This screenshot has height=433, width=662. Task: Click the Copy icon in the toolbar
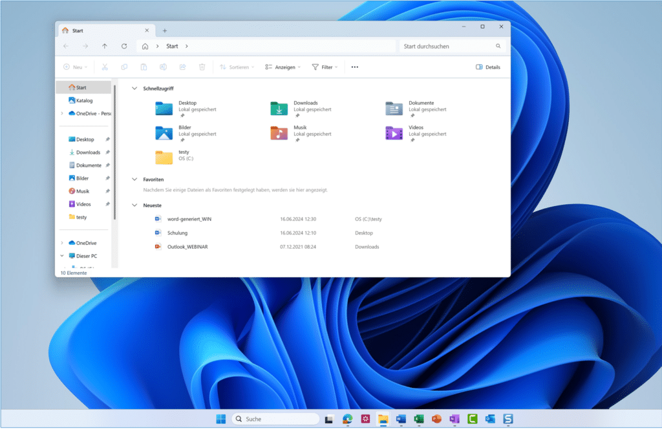[x=124, y=67]
